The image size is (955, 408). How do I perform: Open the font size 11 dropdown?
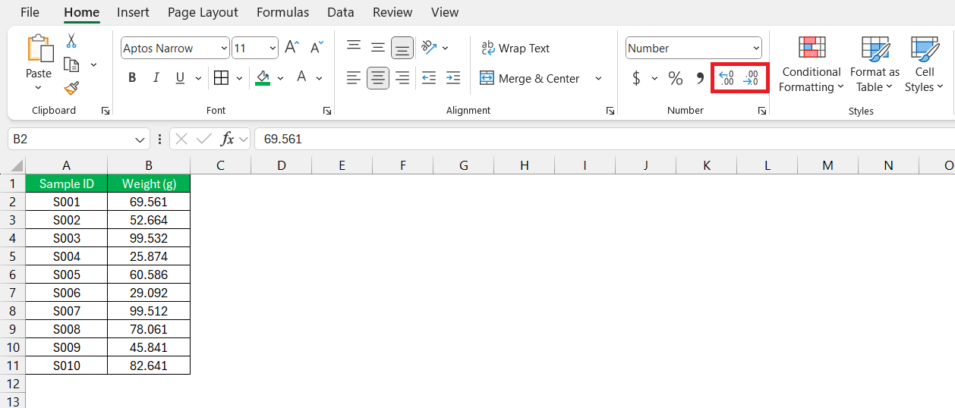pyautogui.click(x=273, y=48)
